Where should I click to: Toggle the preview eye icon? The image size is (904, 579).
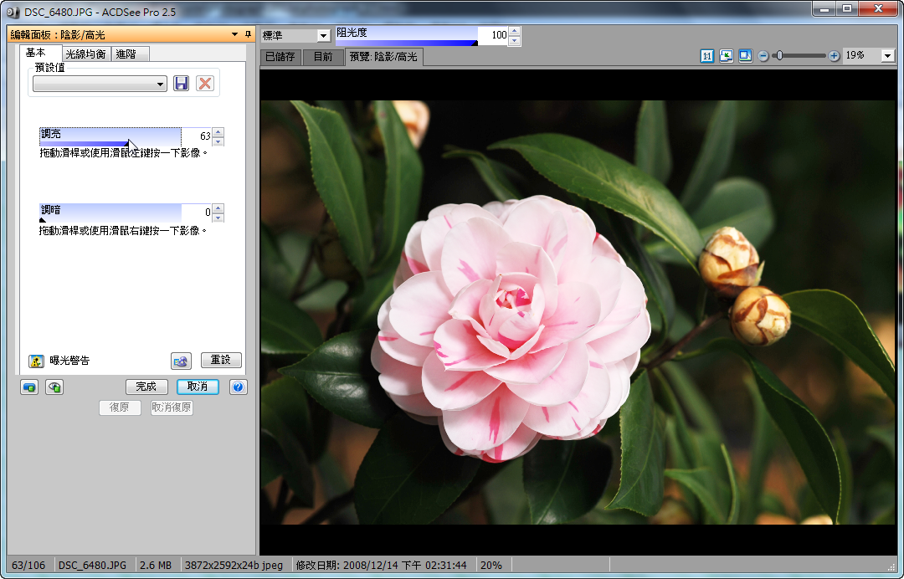[x=54, y=387]
